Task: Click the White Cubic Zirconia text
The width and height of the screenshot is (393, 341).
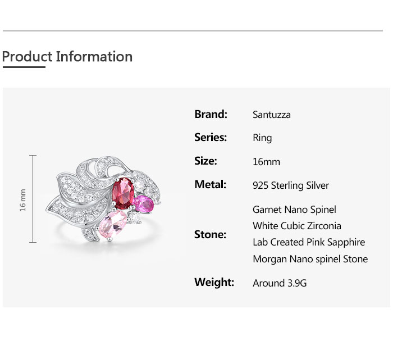Action: pyautogui.click(x=297, y=226)
